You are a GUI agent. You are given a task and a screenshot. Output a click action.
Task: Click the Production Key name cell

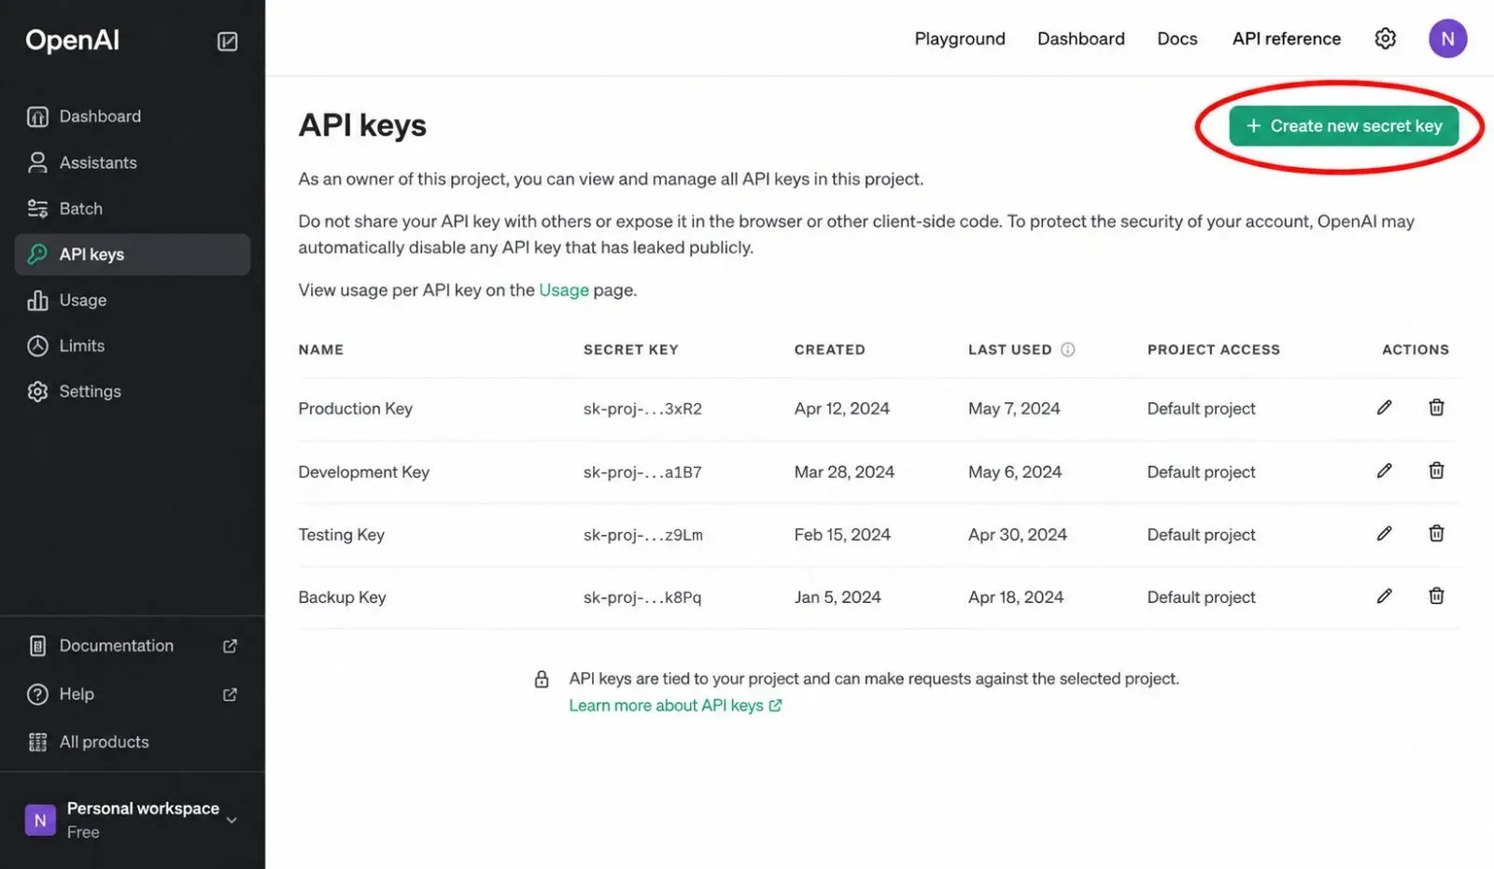[x=356, y=409]
